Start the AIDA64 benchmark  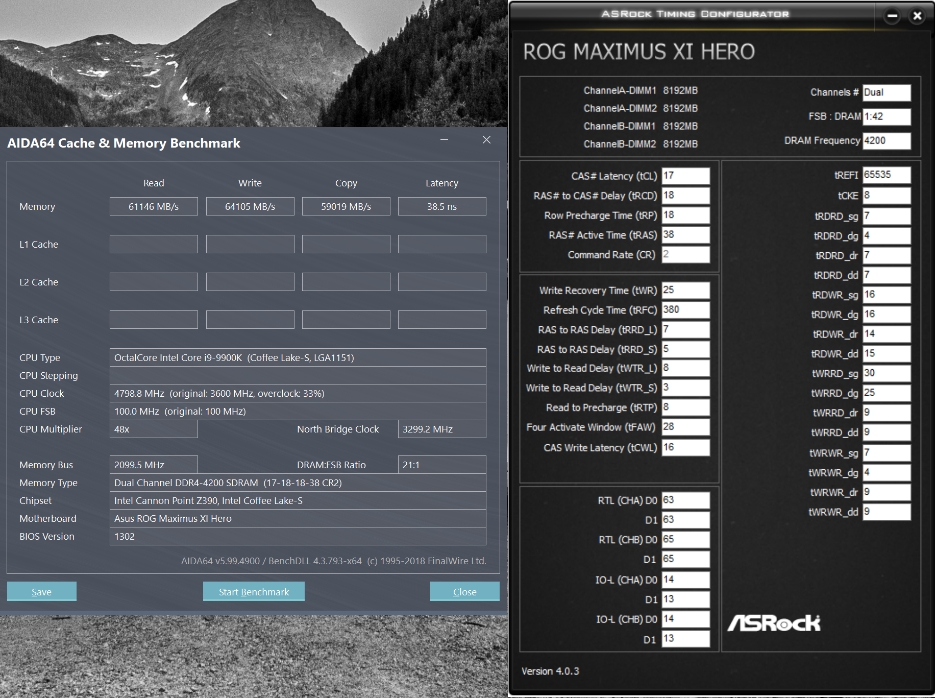coord(254,591)
